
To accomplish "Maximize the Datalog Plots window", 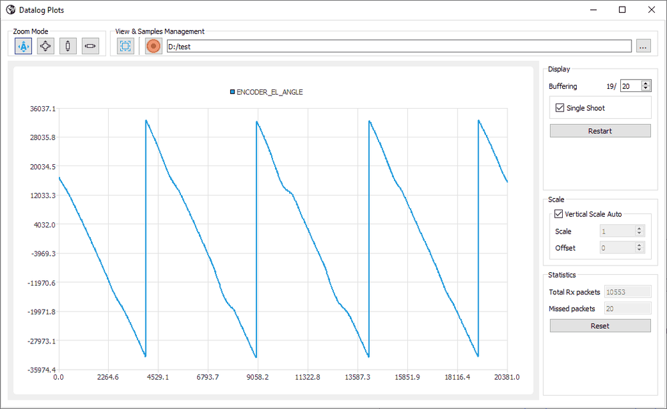I will [x=622, y=10].
